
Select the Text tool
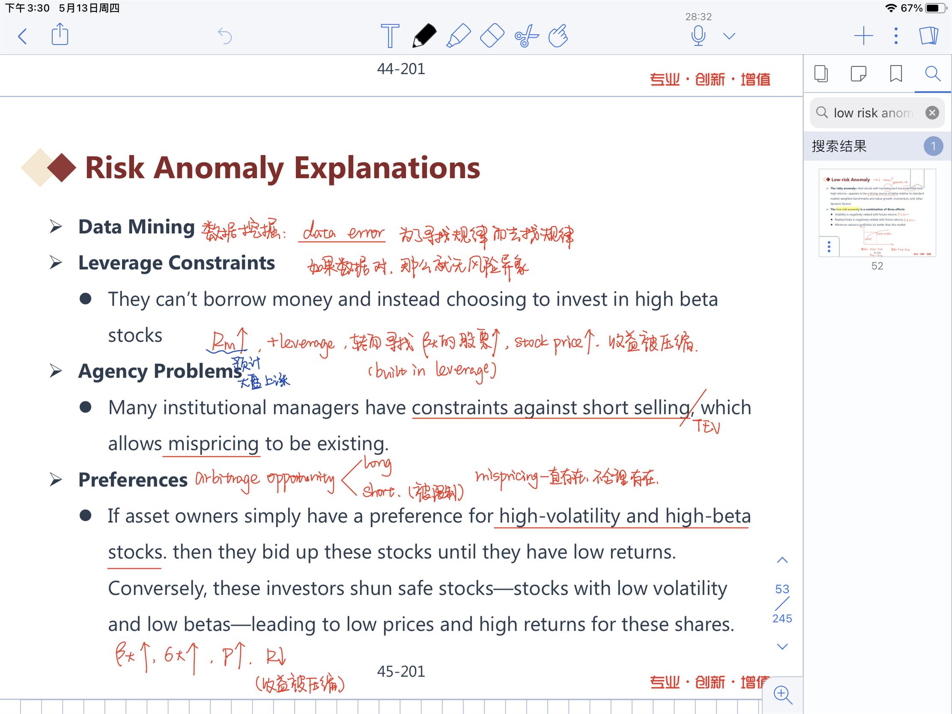pyautogui.click(x=390, y=36)
